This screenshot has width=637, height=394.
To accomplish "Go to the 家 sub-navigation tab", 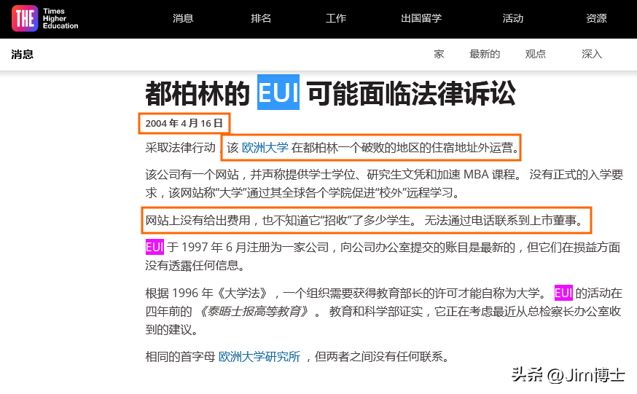I will coord(439,54).
